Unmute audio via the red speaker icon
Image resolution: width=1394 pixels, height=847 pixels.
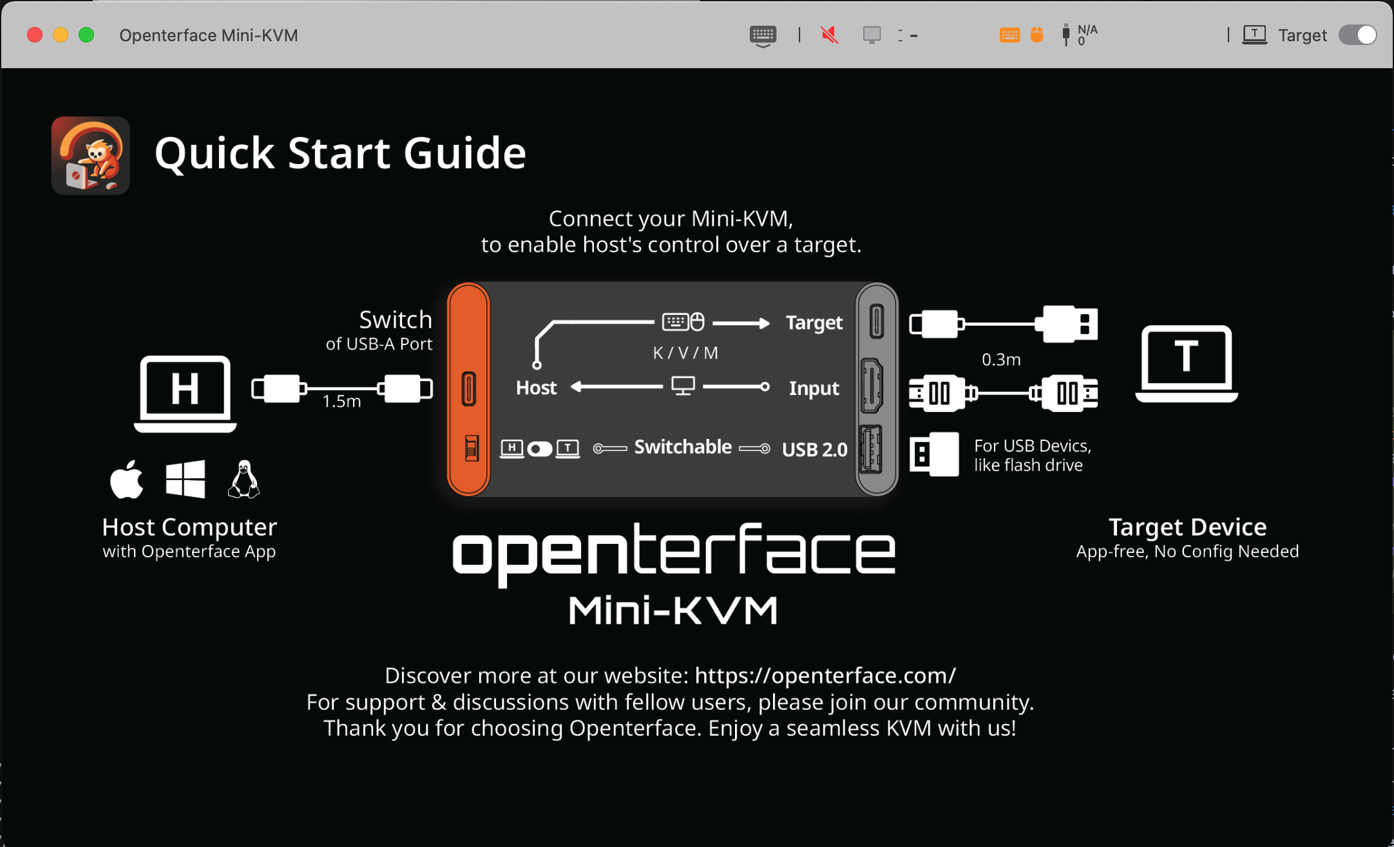tap(830, 35)
